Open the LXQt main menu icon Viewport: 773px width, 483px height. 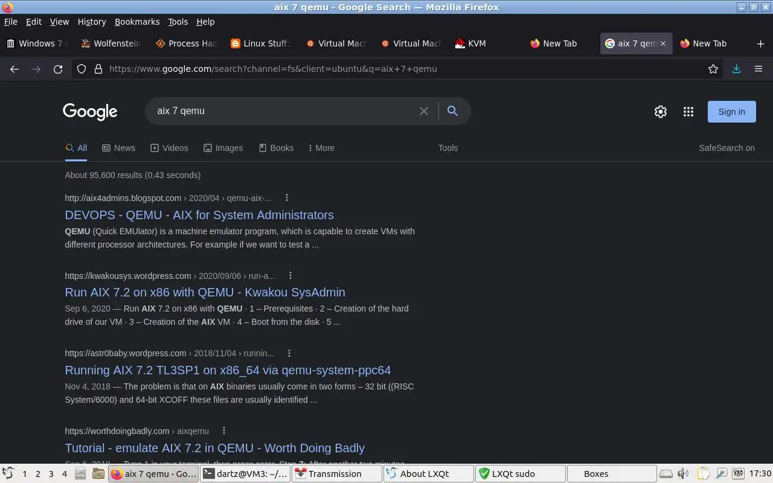click(8, 474)
